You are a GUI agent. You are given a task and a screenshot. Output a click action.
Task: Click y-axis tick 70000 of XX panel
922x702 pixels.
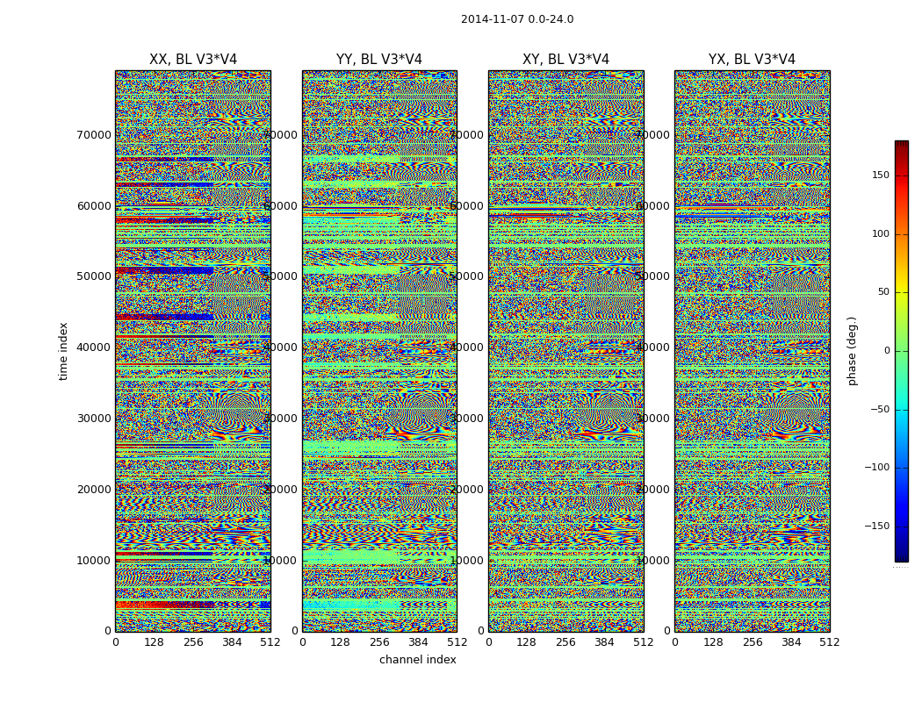[93, 134]
